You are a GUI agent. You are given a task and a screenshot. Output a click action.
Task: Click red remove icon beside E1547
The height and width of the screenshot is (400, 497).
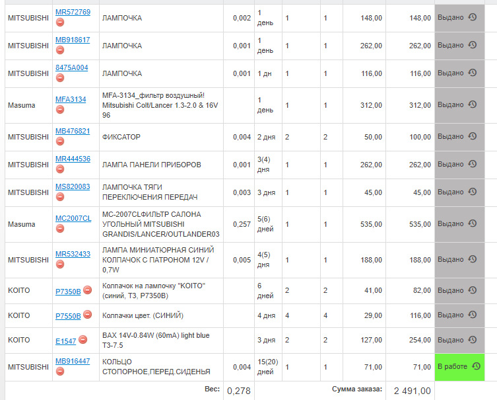(83, 340)
